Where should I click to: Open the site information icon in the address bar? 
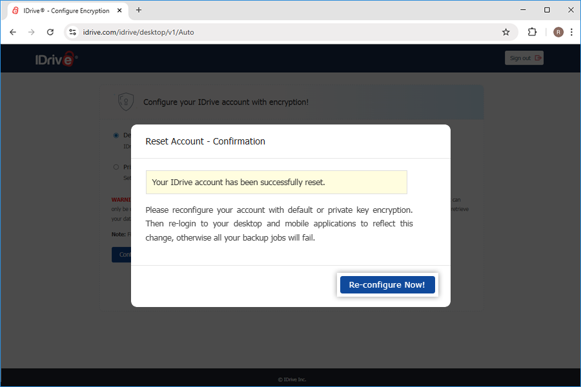[73, 32]
